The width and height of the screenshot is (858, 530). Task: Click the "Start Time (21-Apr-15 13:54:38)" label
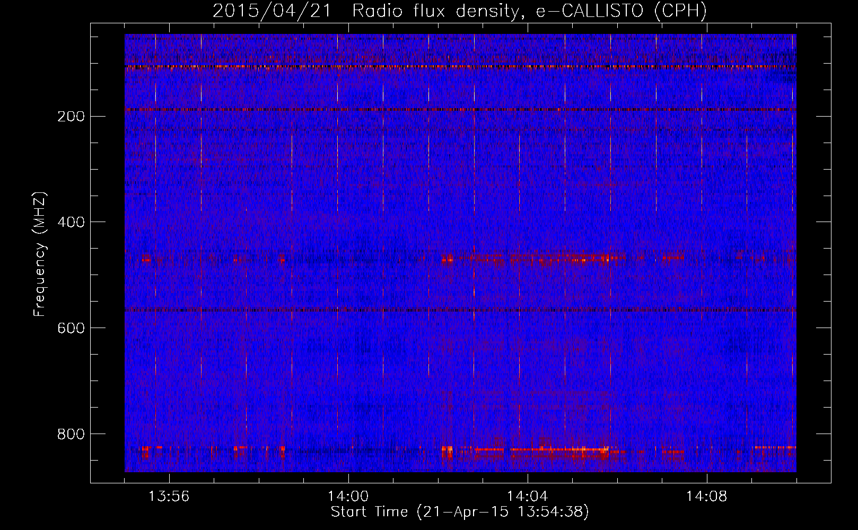[460, 512]
